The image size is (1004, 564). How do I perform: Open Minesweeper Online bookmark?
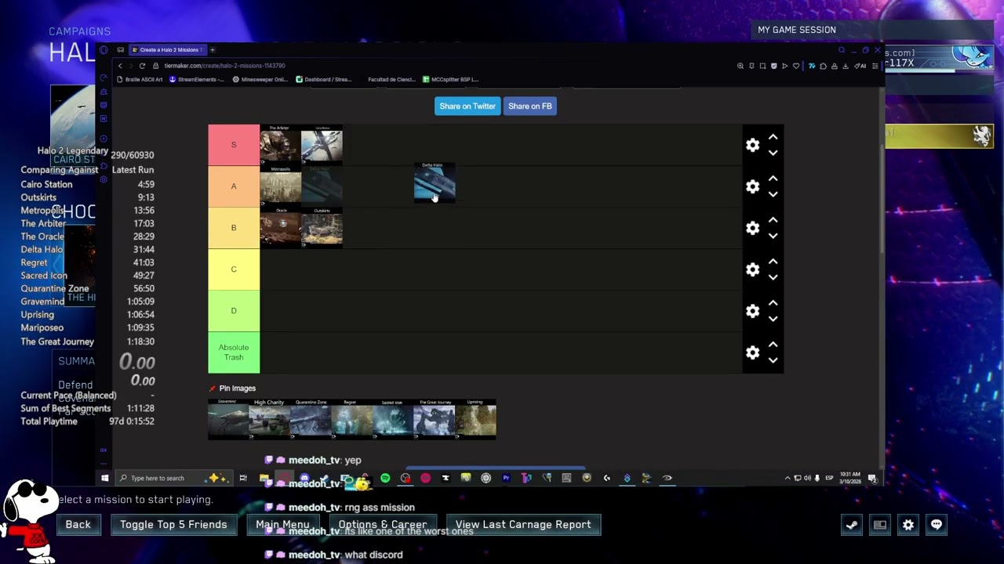(x=260, y=79)
